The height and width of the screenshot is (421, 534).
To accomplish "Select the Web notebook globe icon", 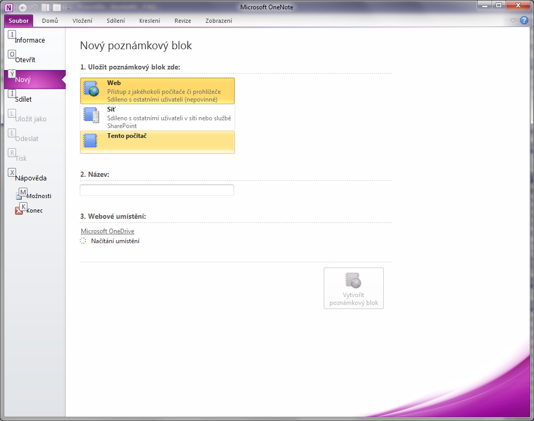I will [91, 89].
